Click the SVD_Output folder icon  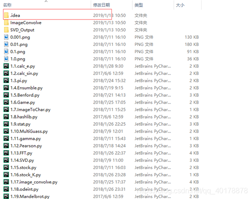coord(6,30)
